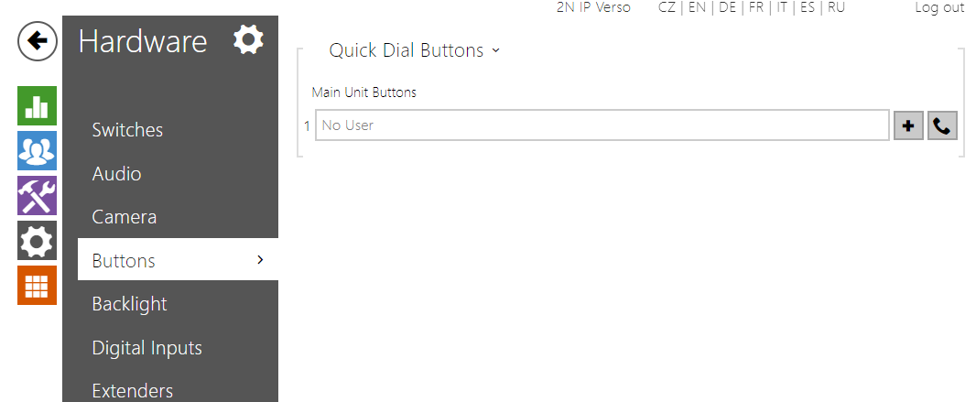Screen dimensions: 976x402
Task: Open the green Status chart icon
Action: click(37, 106)
